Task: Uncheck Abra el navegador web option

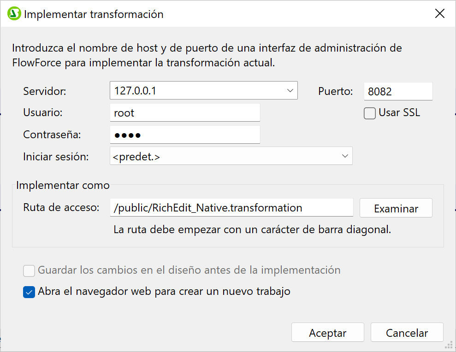Action: [29, 292]
